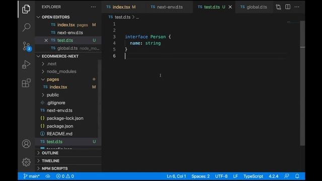
Task: Open package.json file
Action: click(68, 126)
